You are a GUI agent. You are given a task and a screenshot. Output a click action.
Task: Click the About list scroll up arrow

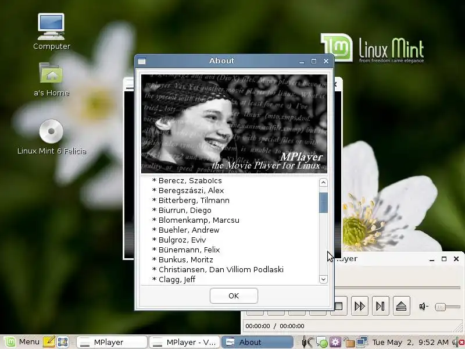(323, 182)
